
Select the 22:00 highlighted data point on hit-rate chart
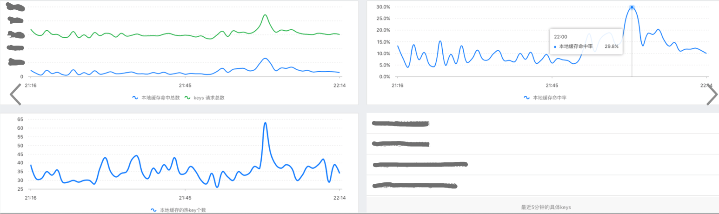coord(632,7)
